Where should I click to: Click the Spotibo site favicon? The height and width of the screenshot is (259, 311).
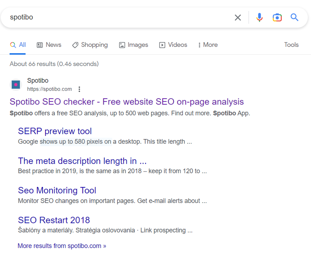(16, 85)
